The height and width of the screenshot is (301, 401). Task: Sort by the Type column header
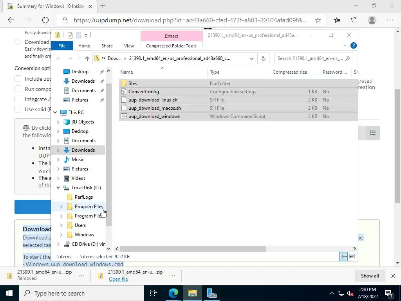pyautogui.click(x=238, y=72)
